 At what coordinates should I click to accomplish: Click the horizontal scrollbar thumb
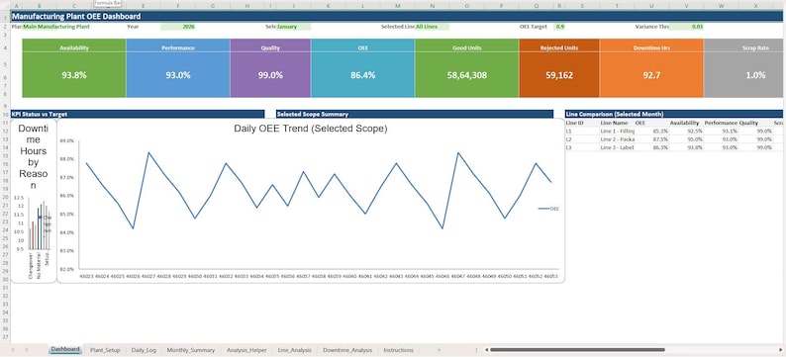[577, 350]
